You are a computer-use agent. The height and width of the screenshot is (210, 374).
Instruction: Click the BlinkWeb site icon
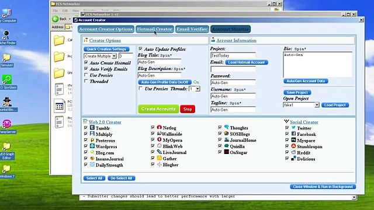(x=160, y=146)
